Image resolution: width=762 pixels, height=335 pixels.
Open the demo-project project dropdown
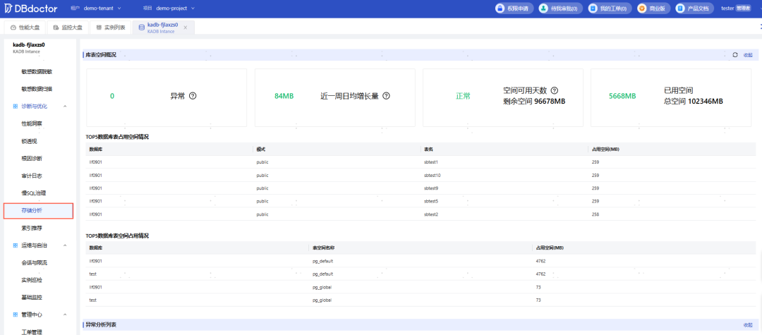point(175,8)
